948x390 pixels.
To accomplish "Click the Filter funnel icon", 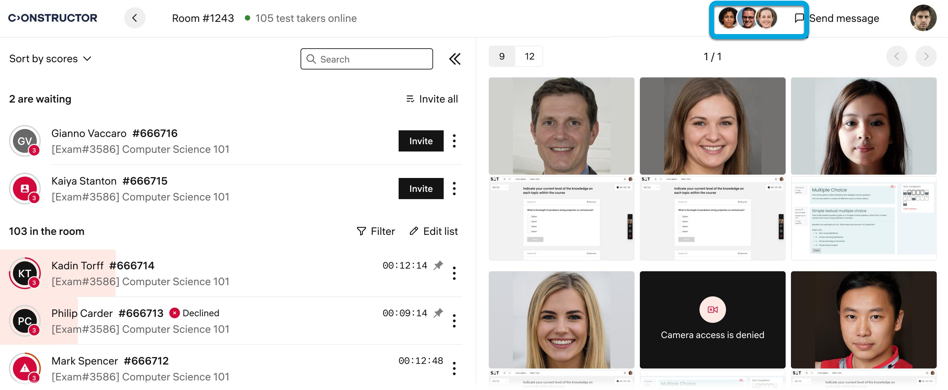I will tap(362, 231).
